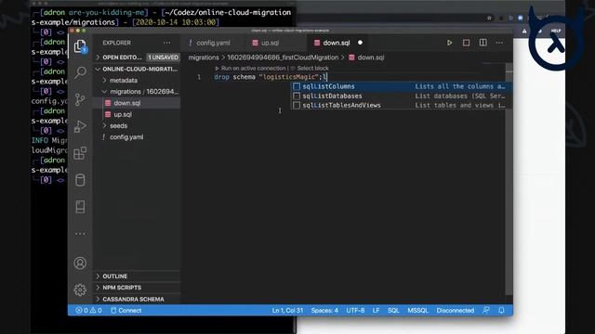Screen dimensions: 595x334
Task: Split the editor right
Action: click(x=483, y=43)
